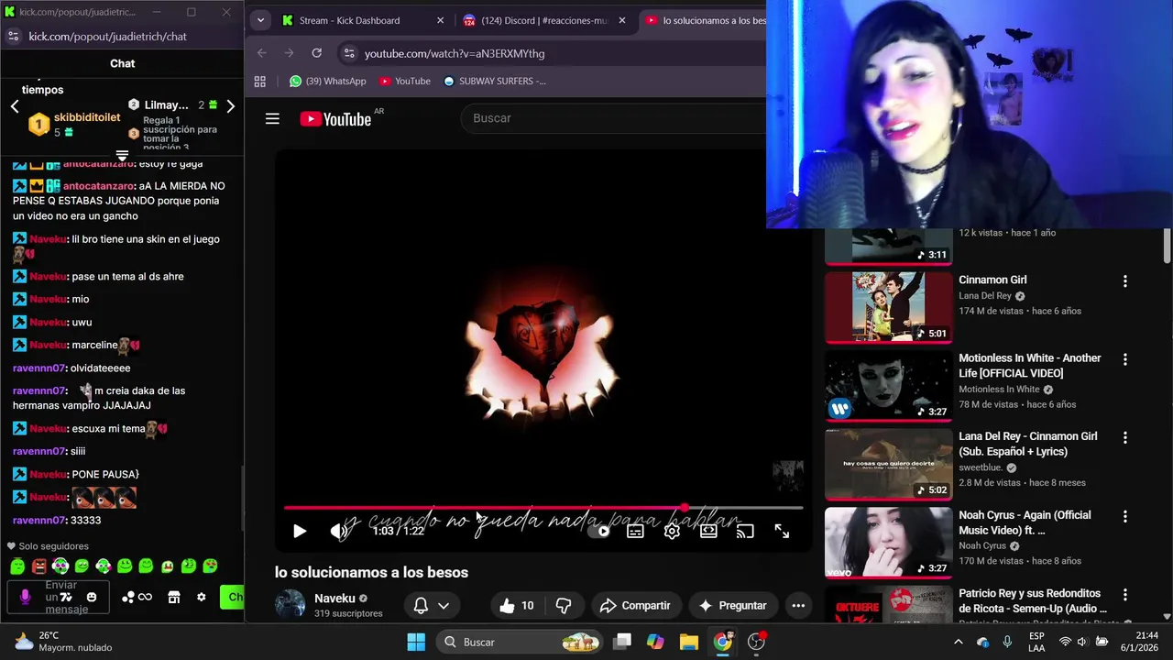This screenshot has width=1173, height=660.
Task: Toggle theater mode in the player
Action: click(x=708, y=531)
